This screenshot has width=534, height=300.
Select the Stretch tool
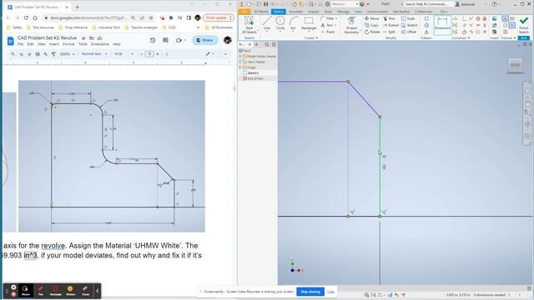coord(410,25)
